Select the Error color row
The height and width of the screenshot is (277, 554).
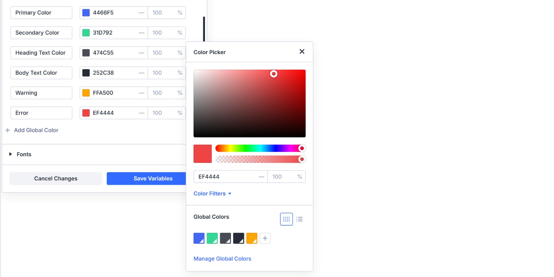41,113
